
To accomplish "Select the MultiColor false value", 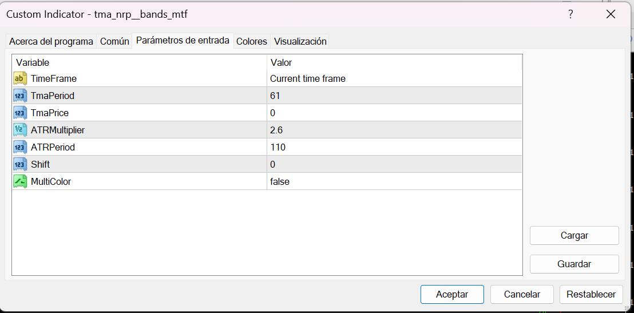I will click(x=280, y=181).
